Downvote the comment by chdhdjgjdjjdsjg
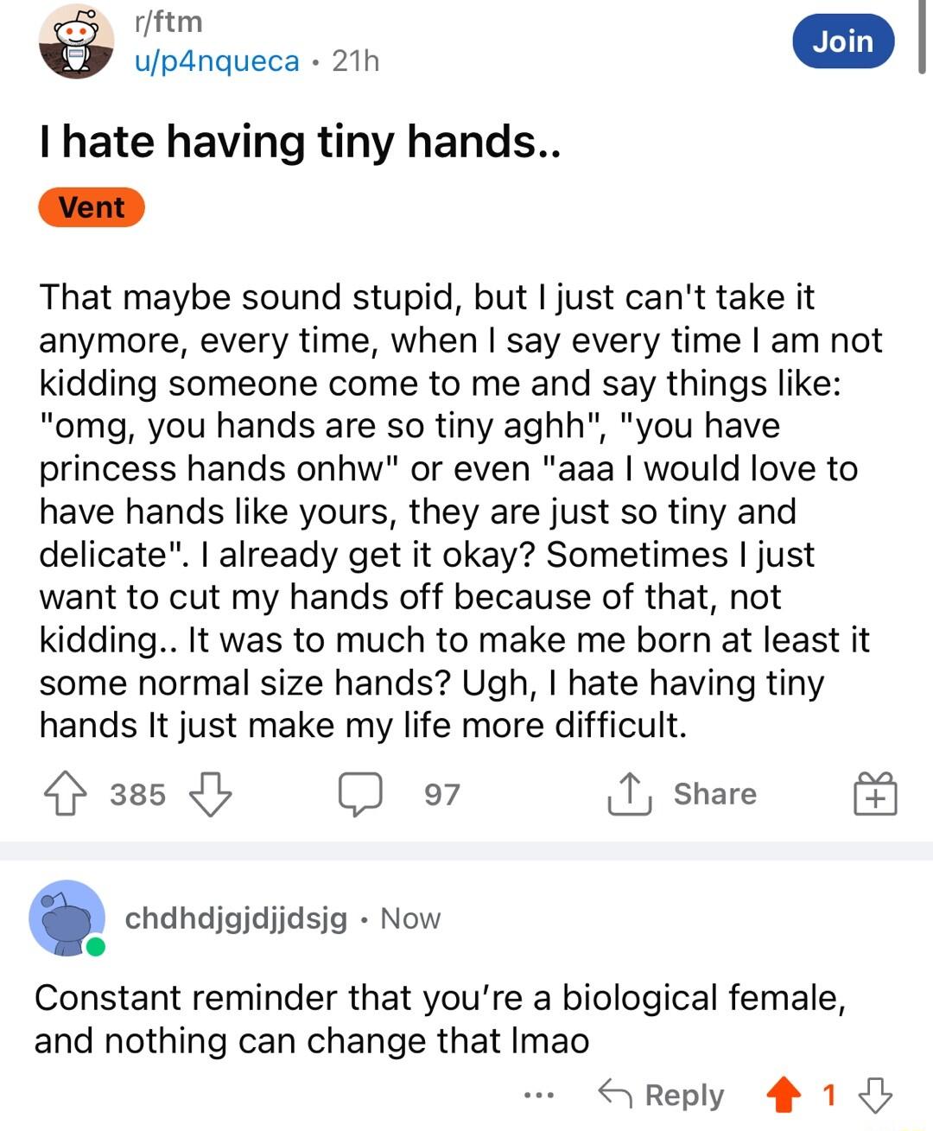 (875, 1095)
